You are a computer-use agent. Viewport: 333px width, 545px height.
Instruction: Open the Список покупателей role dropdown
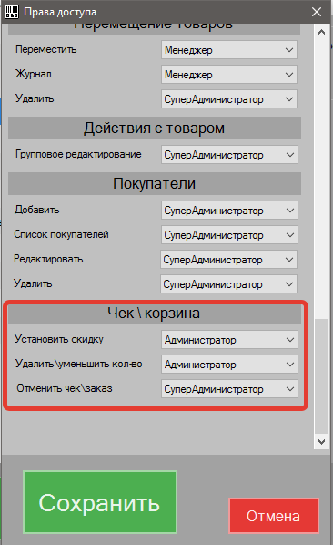point(229,235)
